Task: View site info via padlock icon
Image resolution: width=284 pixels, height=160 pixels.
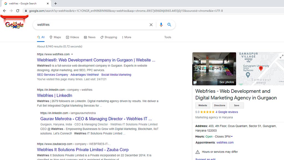Action: 26,11
